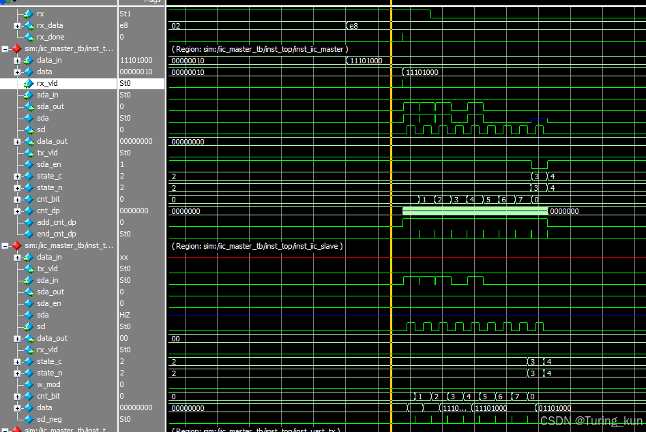Click value 'xx' for slave data_in
The height and width of the screenshot is (432, 646).
click(123, 257)
